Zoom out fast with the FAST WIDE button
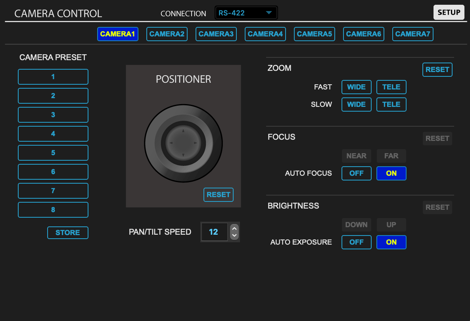Screen dimensions: 470x321 (356, 87)
